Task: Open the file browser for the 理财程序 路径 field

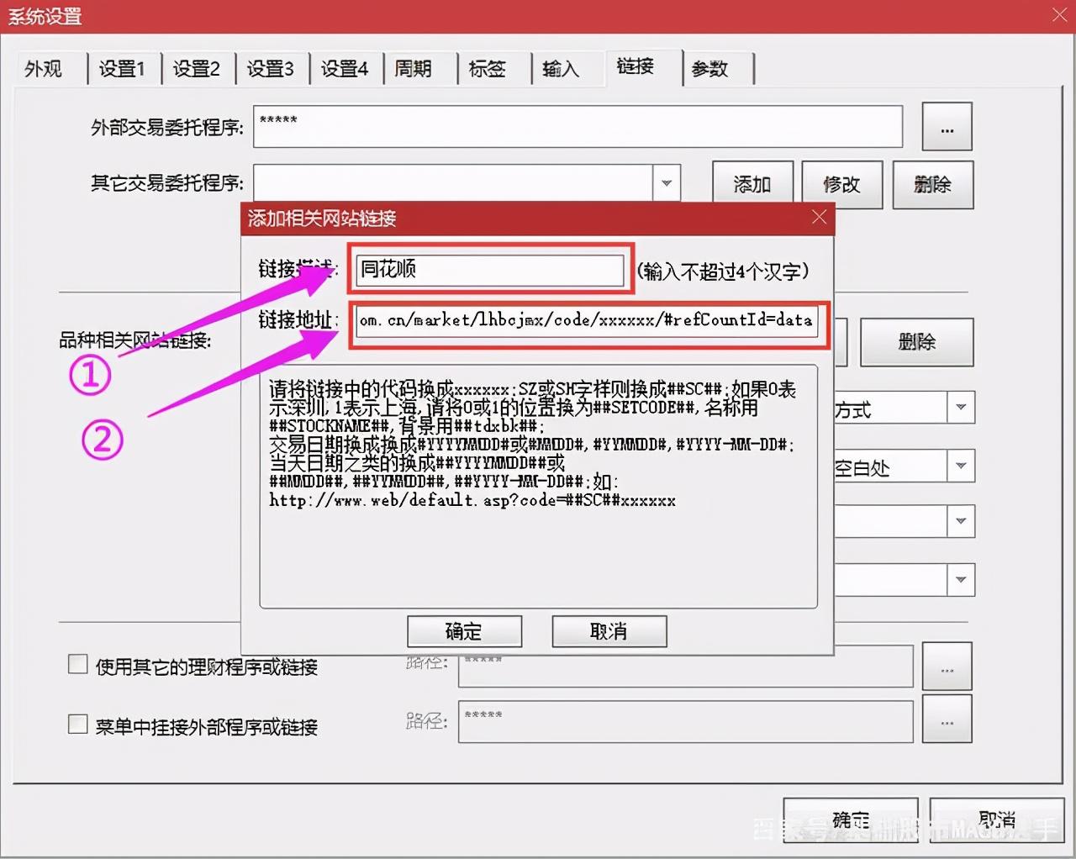Action: click(x=947, y=666)
